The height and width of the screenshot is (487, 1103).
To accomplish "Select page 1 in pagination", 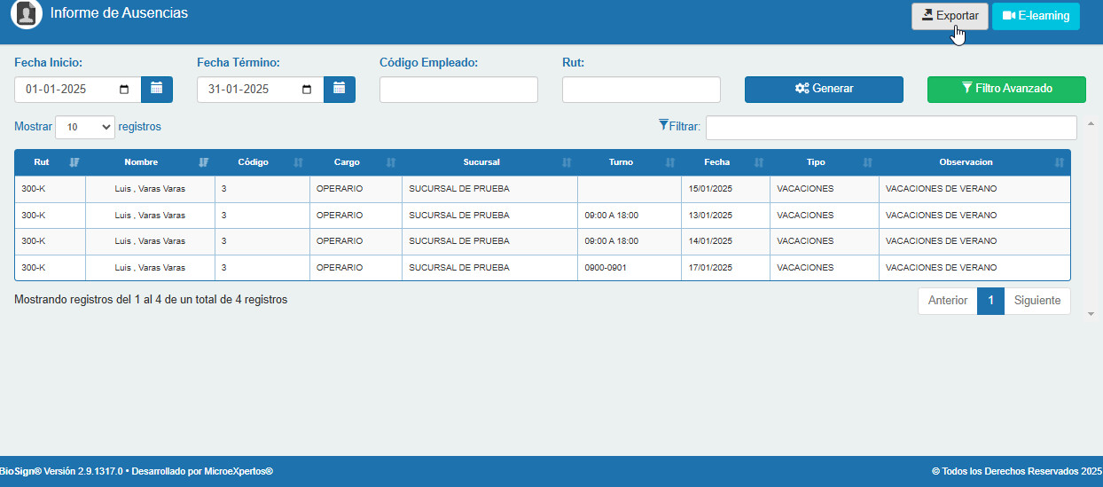I will tap(990, 301).
